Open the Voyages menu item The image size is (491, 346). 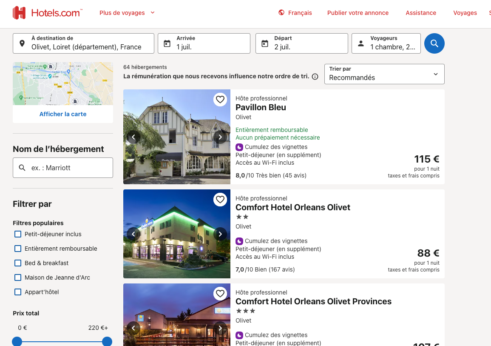coord(465,13)
